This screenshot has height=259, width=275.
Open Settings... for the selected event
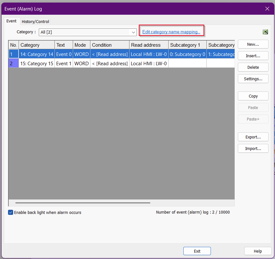(253, 79)
